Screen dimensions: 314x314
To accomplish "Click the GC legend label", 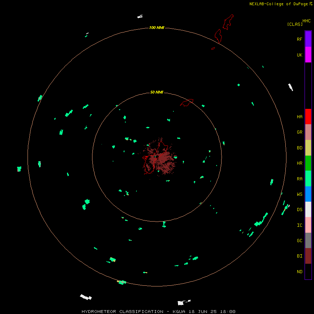I will tap(299, 241).
